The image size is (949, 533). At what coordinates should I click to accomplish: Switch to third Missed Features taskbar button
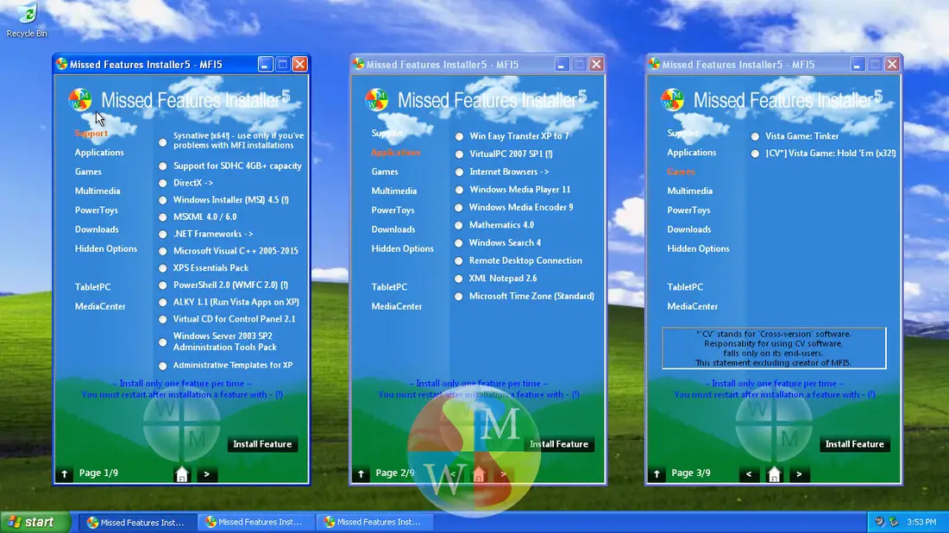click(x=374, y=522)
